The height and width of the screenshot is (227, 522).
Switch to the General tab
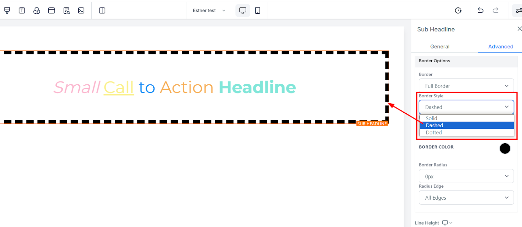439,47
